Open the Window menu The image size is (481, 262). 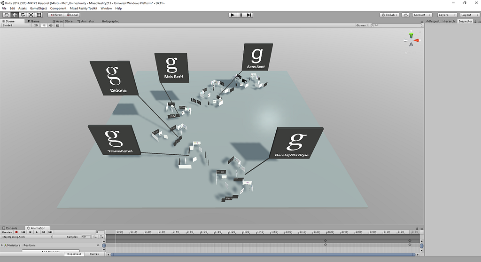[106, 8]
